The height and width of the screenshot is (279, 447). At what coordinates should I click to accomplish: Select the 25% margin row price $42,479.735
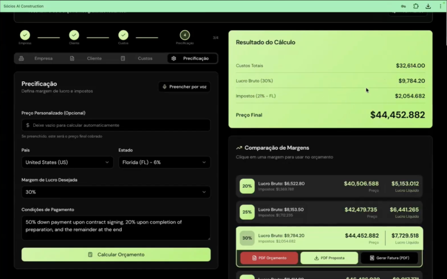click(x=361, y=210)
